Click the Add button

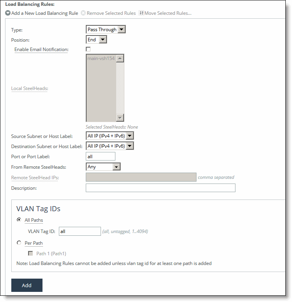(27, 285)
